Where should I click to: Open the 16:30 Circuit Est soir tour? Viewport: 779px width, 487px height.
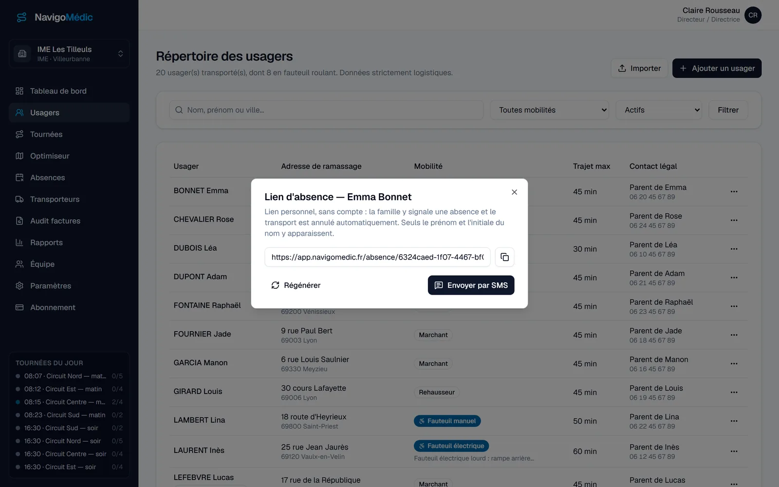pyautogui.click(x=69, y=467)
